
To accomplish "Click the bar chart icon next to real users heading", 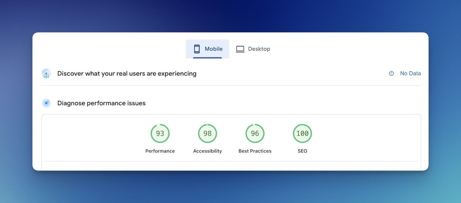I will click(46, 73).
